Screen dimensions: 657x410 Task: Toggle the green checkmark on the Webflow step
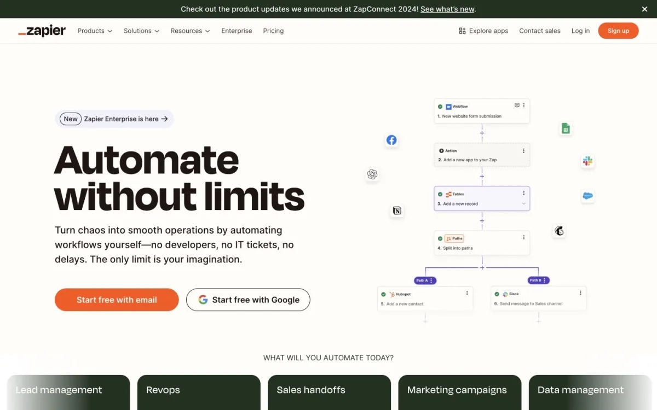click(441, 106)
